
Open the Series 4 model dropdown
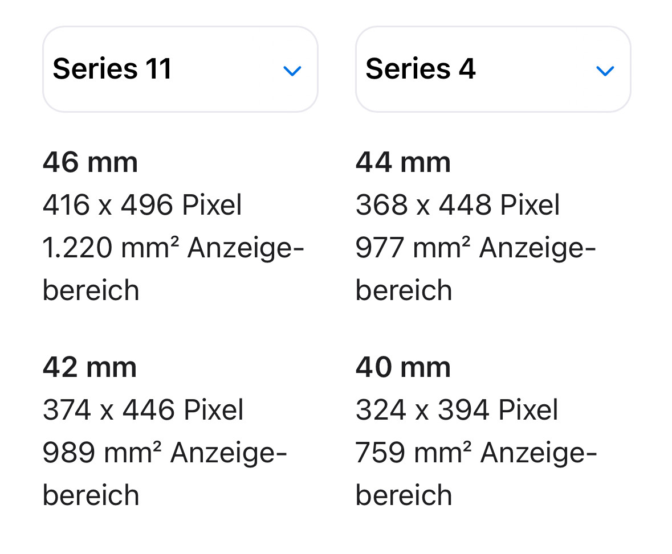click(493, 69)
